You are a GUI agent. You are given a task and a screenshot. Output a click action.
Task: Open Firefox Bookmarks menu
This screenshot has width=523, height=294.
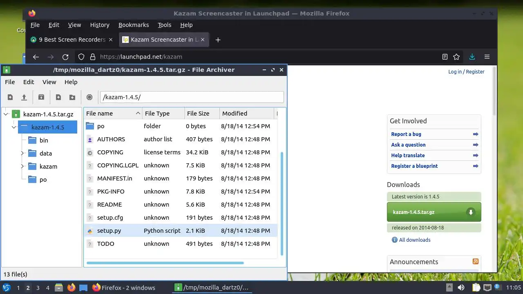pos(134,25)
